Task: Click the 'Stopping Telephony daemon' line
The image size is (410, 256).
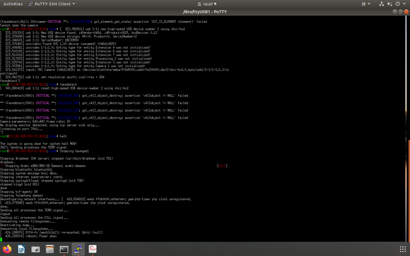Action: point(21,195)
